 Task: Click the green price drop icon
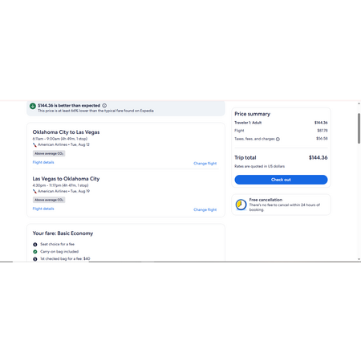(33, 106)
